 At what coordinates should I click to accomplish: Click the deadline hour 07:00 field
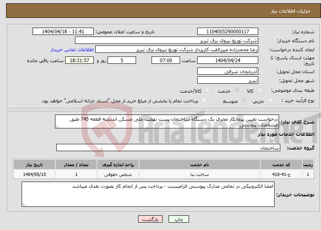click(166, 60)
